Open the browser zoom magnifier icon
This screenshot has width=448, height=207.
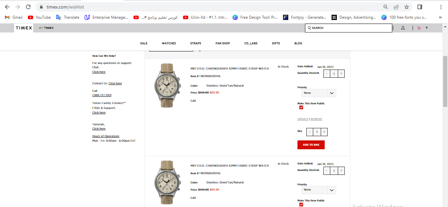click(x=386, y=7)
